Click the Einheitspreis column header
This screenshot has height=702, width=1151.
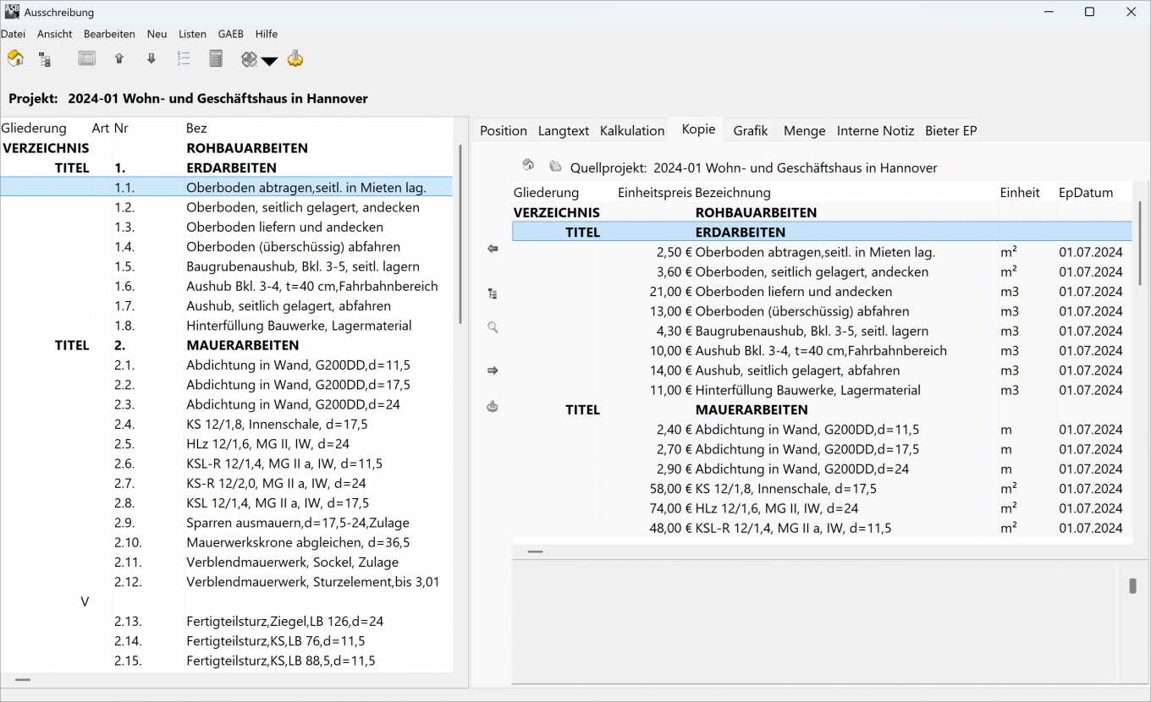click(655, 193)
